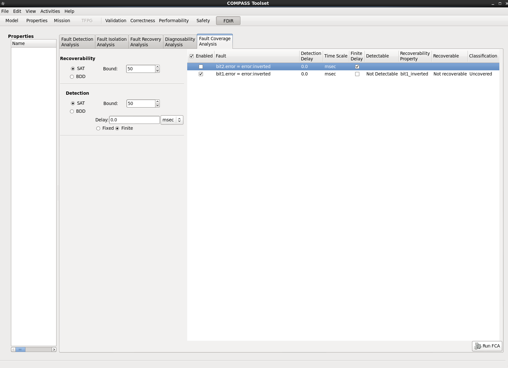This screenshot has height=368, width=508.
Task: Enable the bit2.error fault row checkbox
Action: pos(201,66)
